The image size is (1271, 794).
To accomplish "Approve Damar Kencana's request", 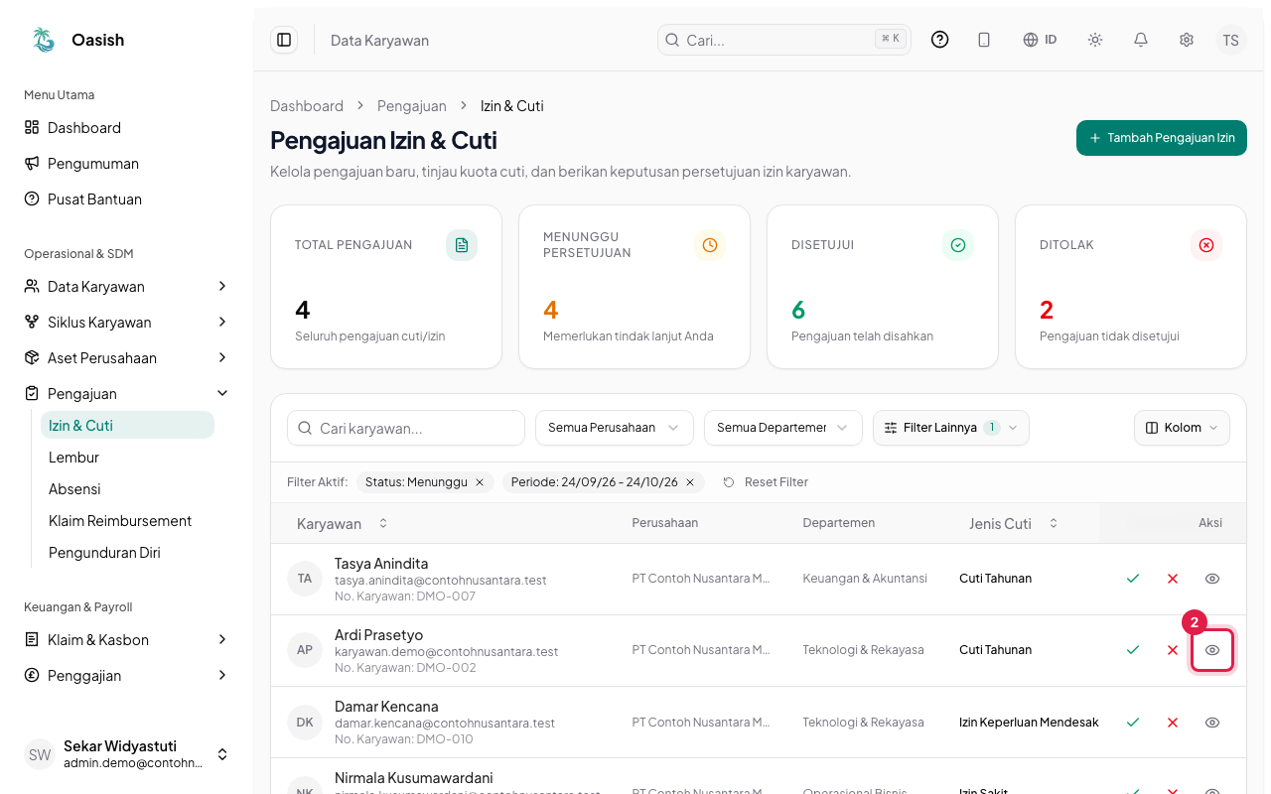I will click(1133, 723).
